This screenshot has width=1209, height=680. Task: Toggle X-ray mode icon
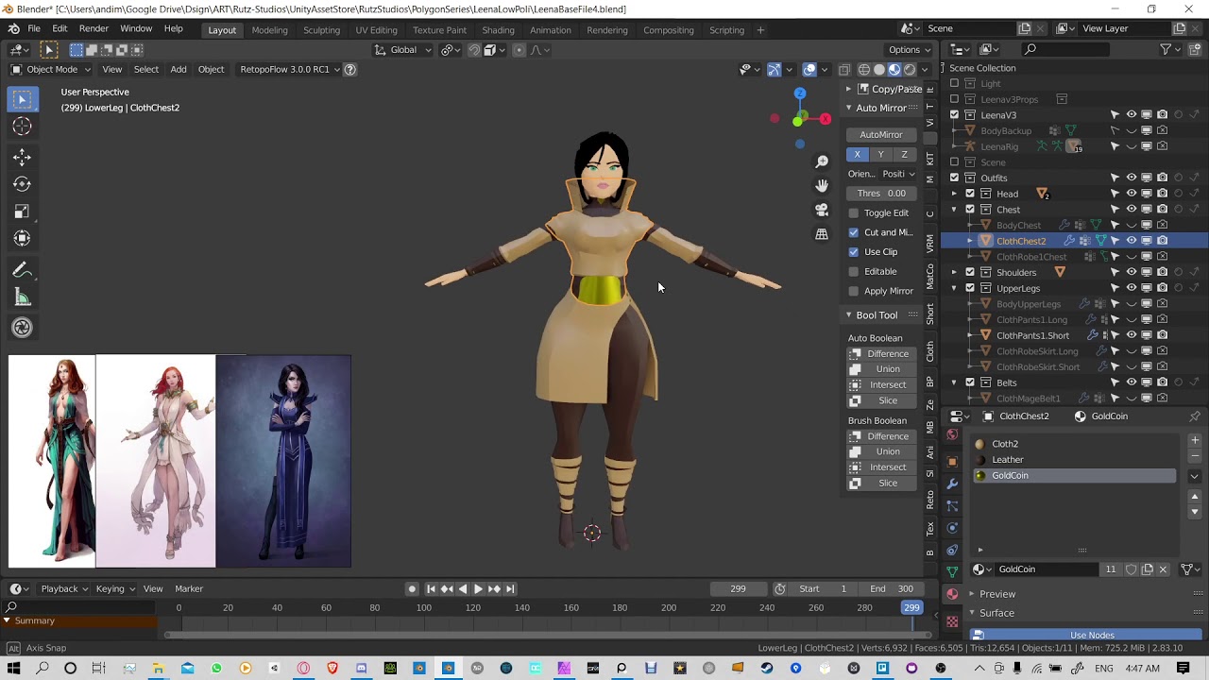coord(844,69)
